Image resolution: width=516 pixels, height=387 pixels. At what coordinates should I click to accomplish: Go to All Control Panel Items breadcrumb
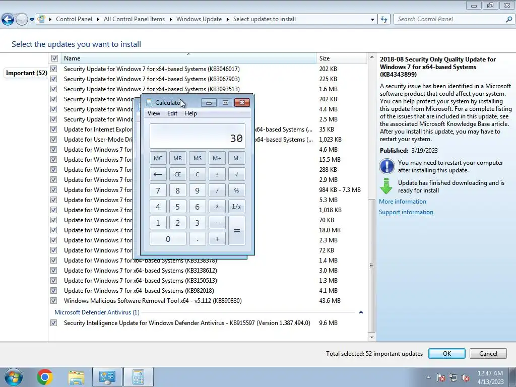point(134,19)
